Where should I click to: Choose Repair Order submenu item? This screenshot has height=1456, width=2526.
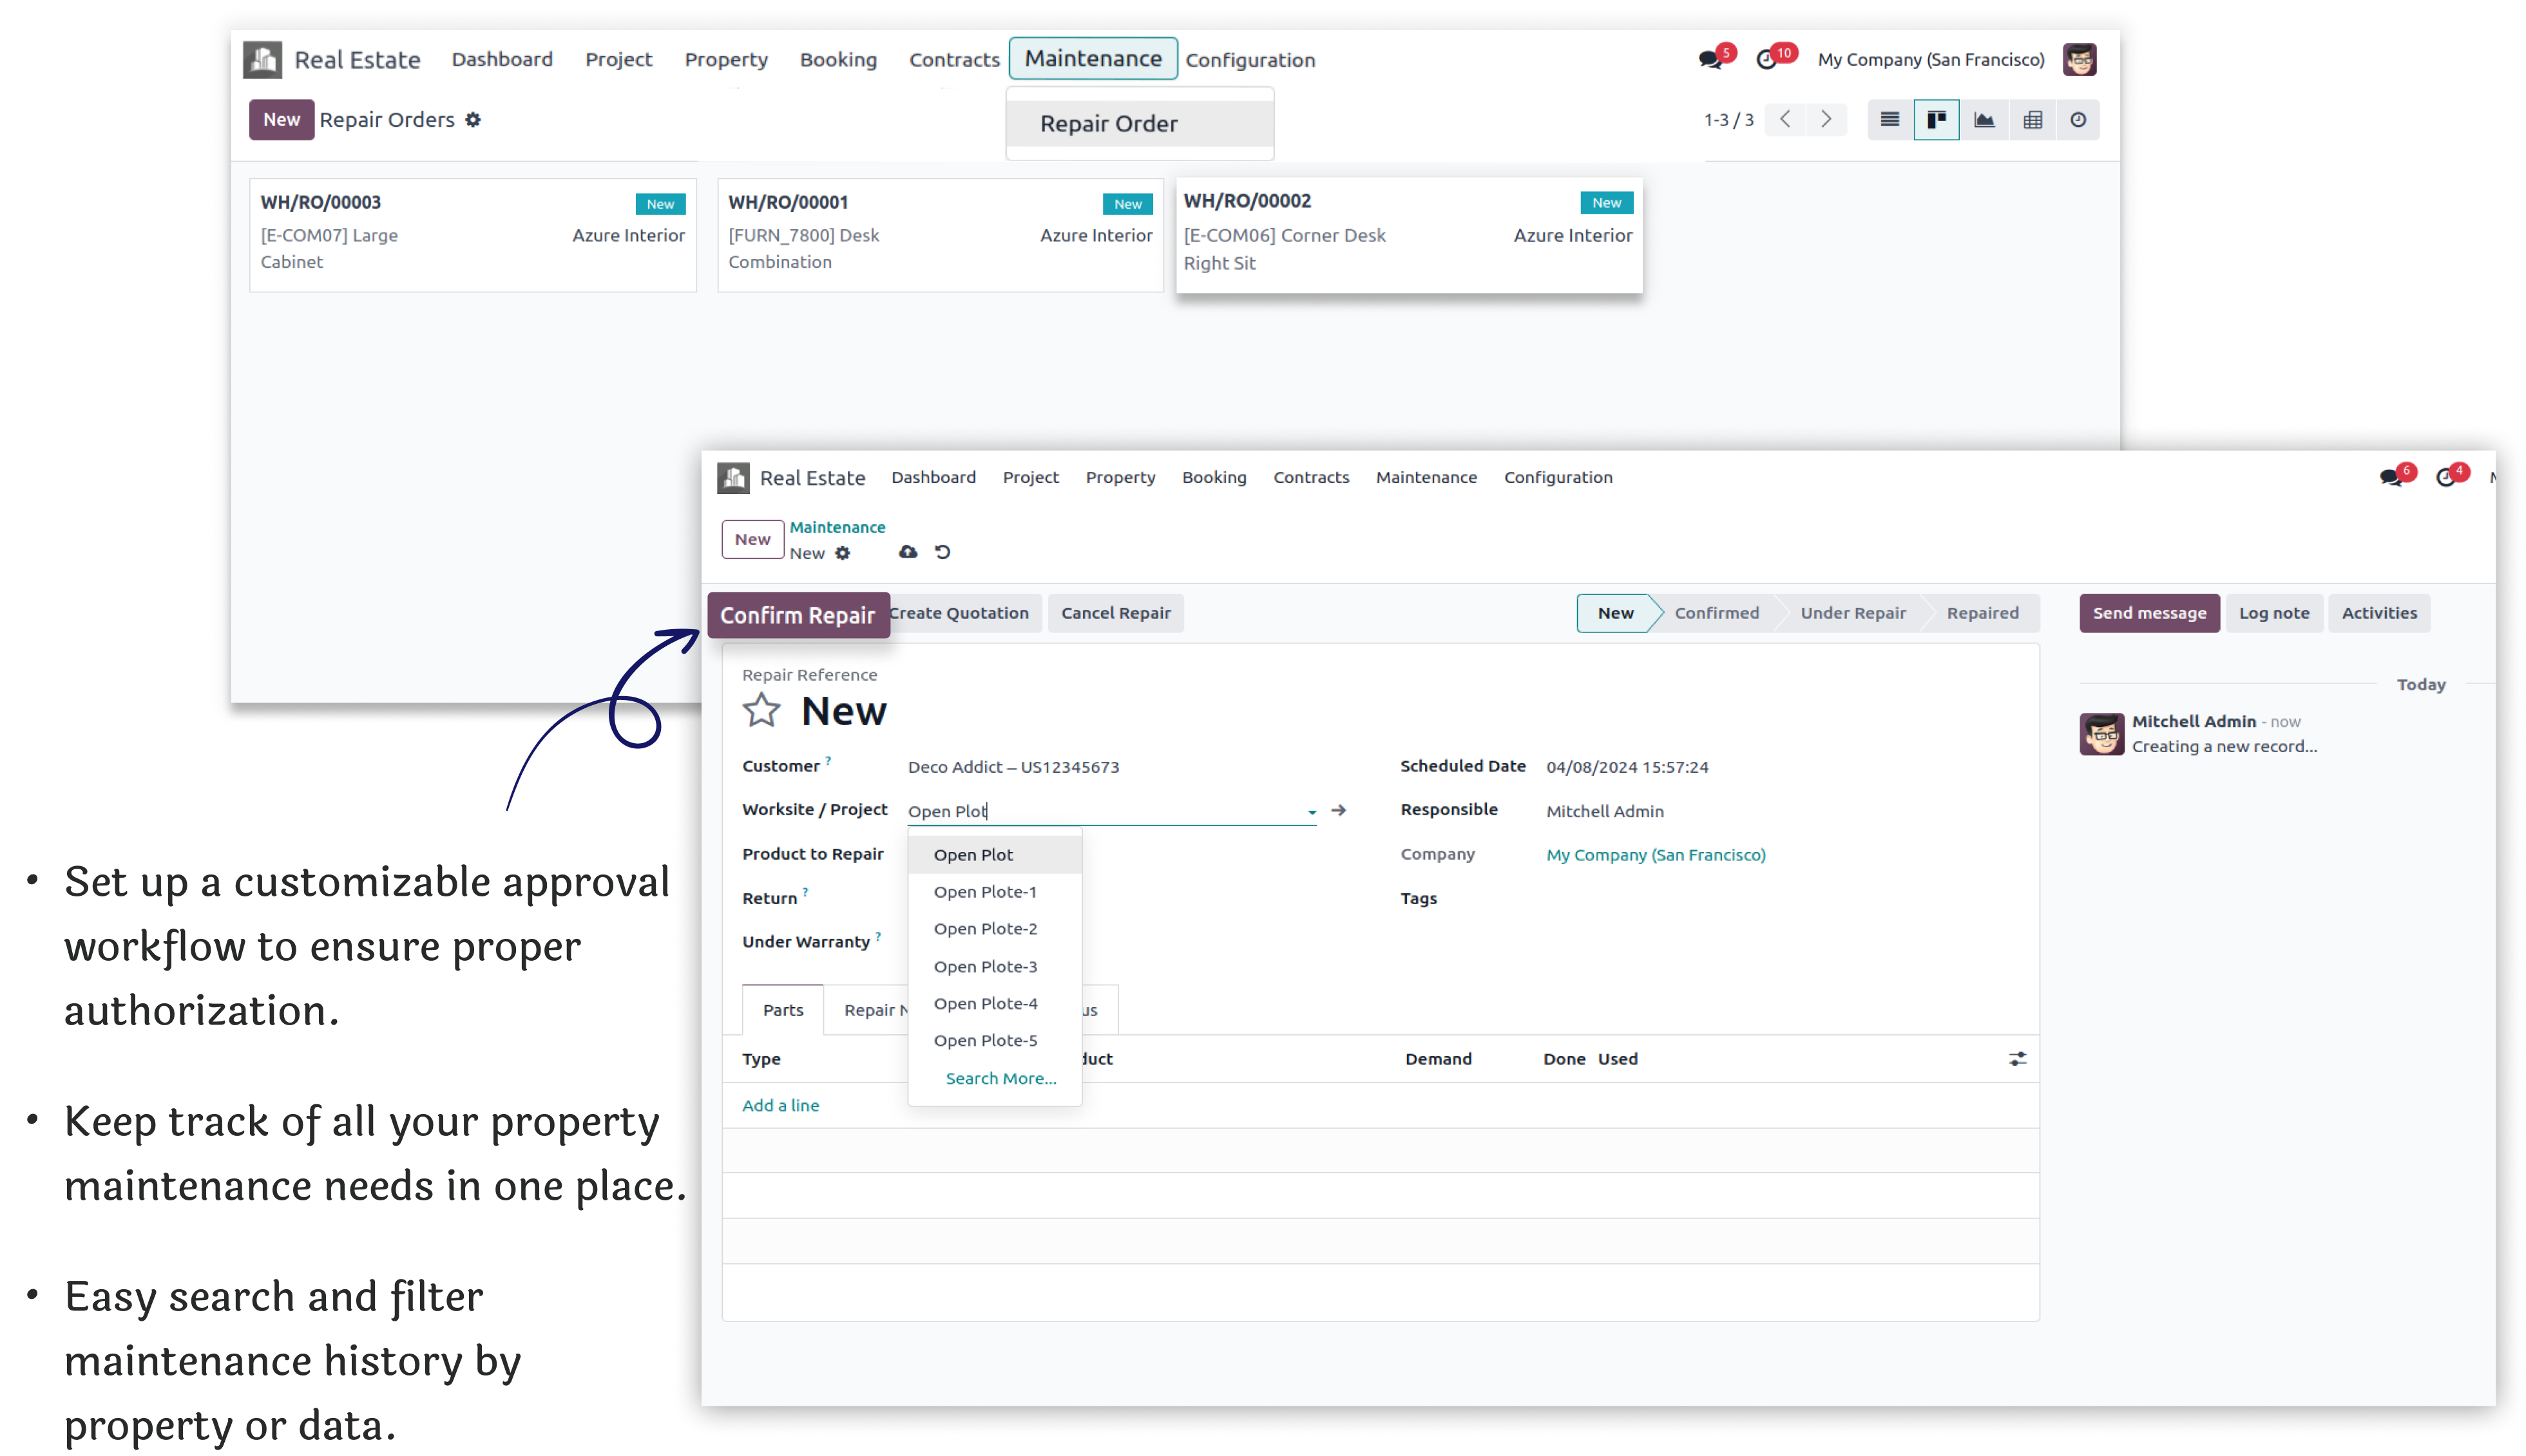pyautogui.click(x=1140, y=124)
